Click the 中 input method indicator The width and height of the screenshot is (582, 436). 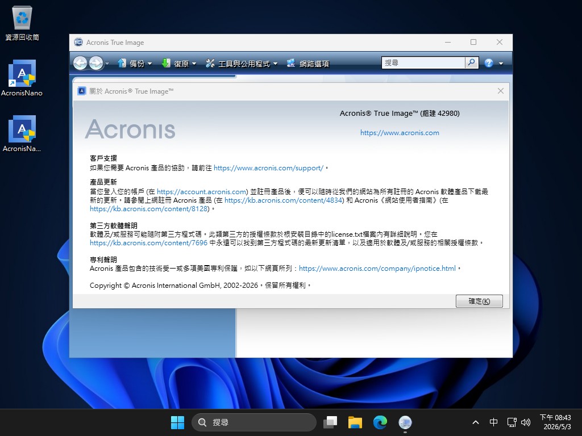(493, 422)
